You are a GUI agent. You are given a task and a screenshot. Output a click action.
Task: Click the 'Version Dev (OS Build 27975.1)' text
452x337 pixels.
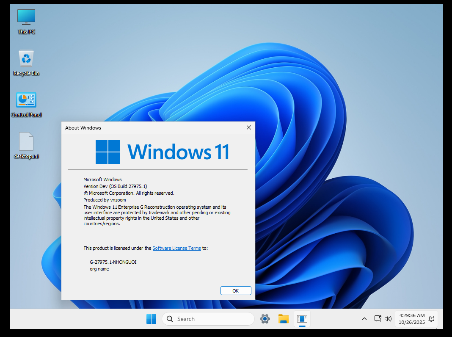[x=115, y=186]
